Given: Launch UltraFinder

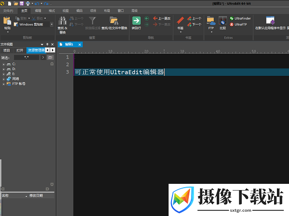Looking at the screenshot, I should 240,18.
